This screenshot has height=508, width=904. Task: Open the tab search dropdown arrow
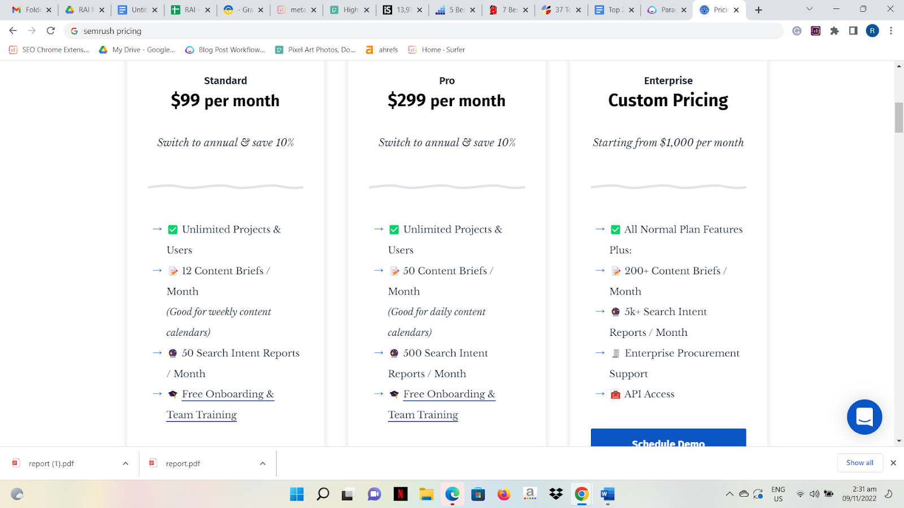[809, 9]
